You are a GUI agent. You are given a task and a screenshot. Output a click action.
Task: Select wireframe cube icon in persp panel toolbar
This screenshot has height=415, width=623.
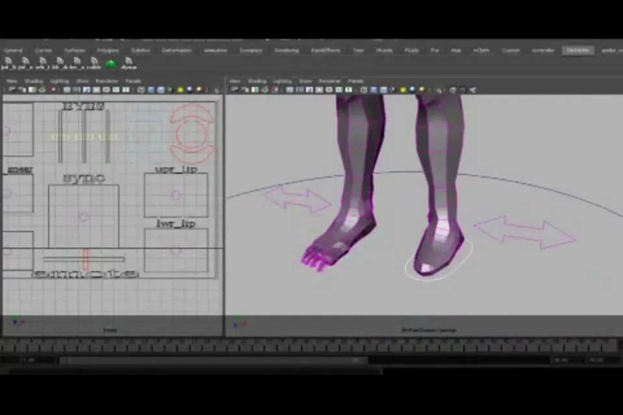pos(364,90)
